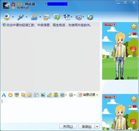Click the 关闭(C) button
139x131 pixels.
(68, 126)
